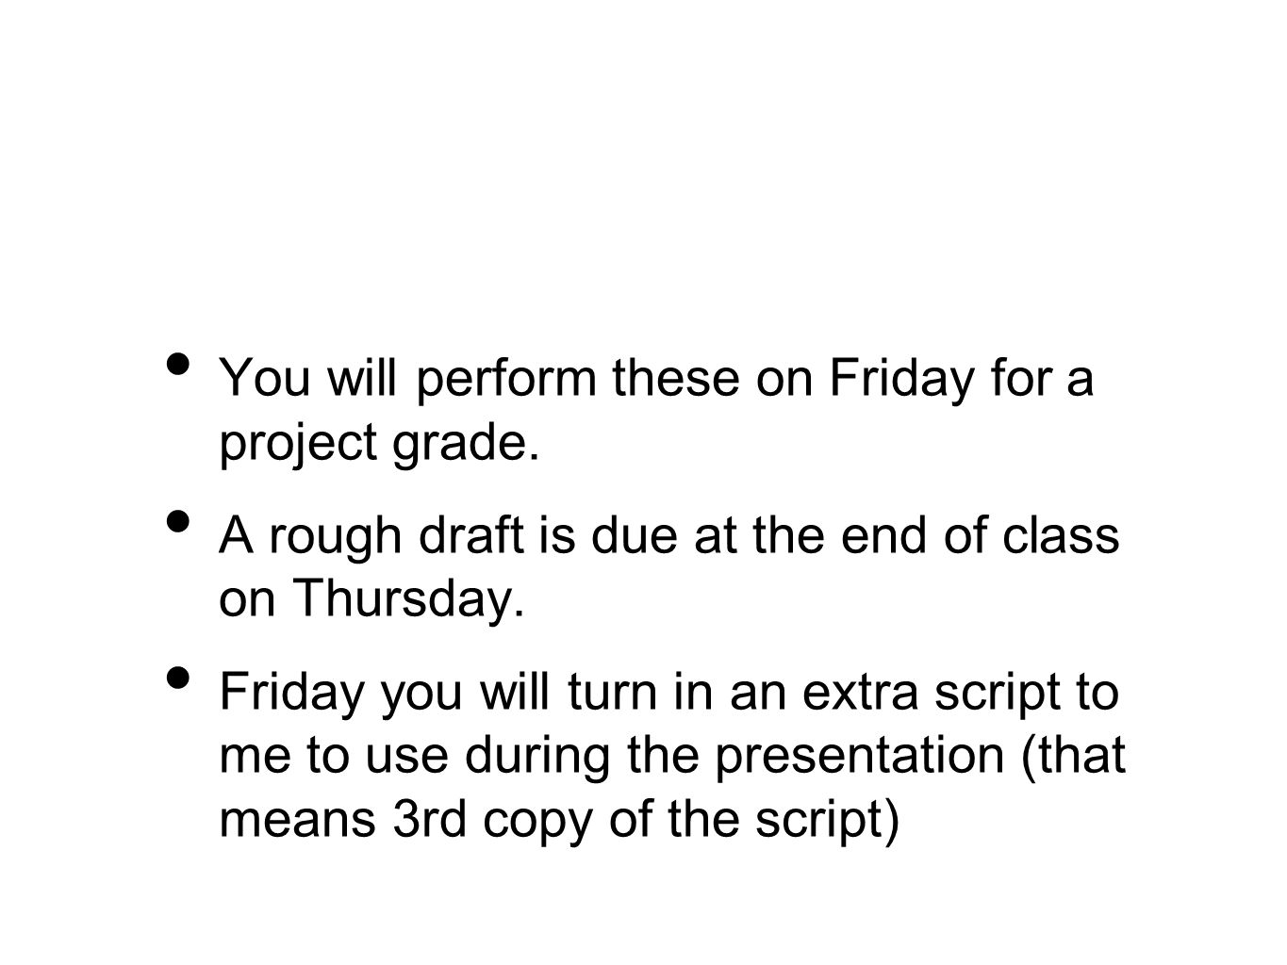Click the line 'me to use during the presentation (that'
This screenshot has width=1287, height=965.
(x=672, y=758)
